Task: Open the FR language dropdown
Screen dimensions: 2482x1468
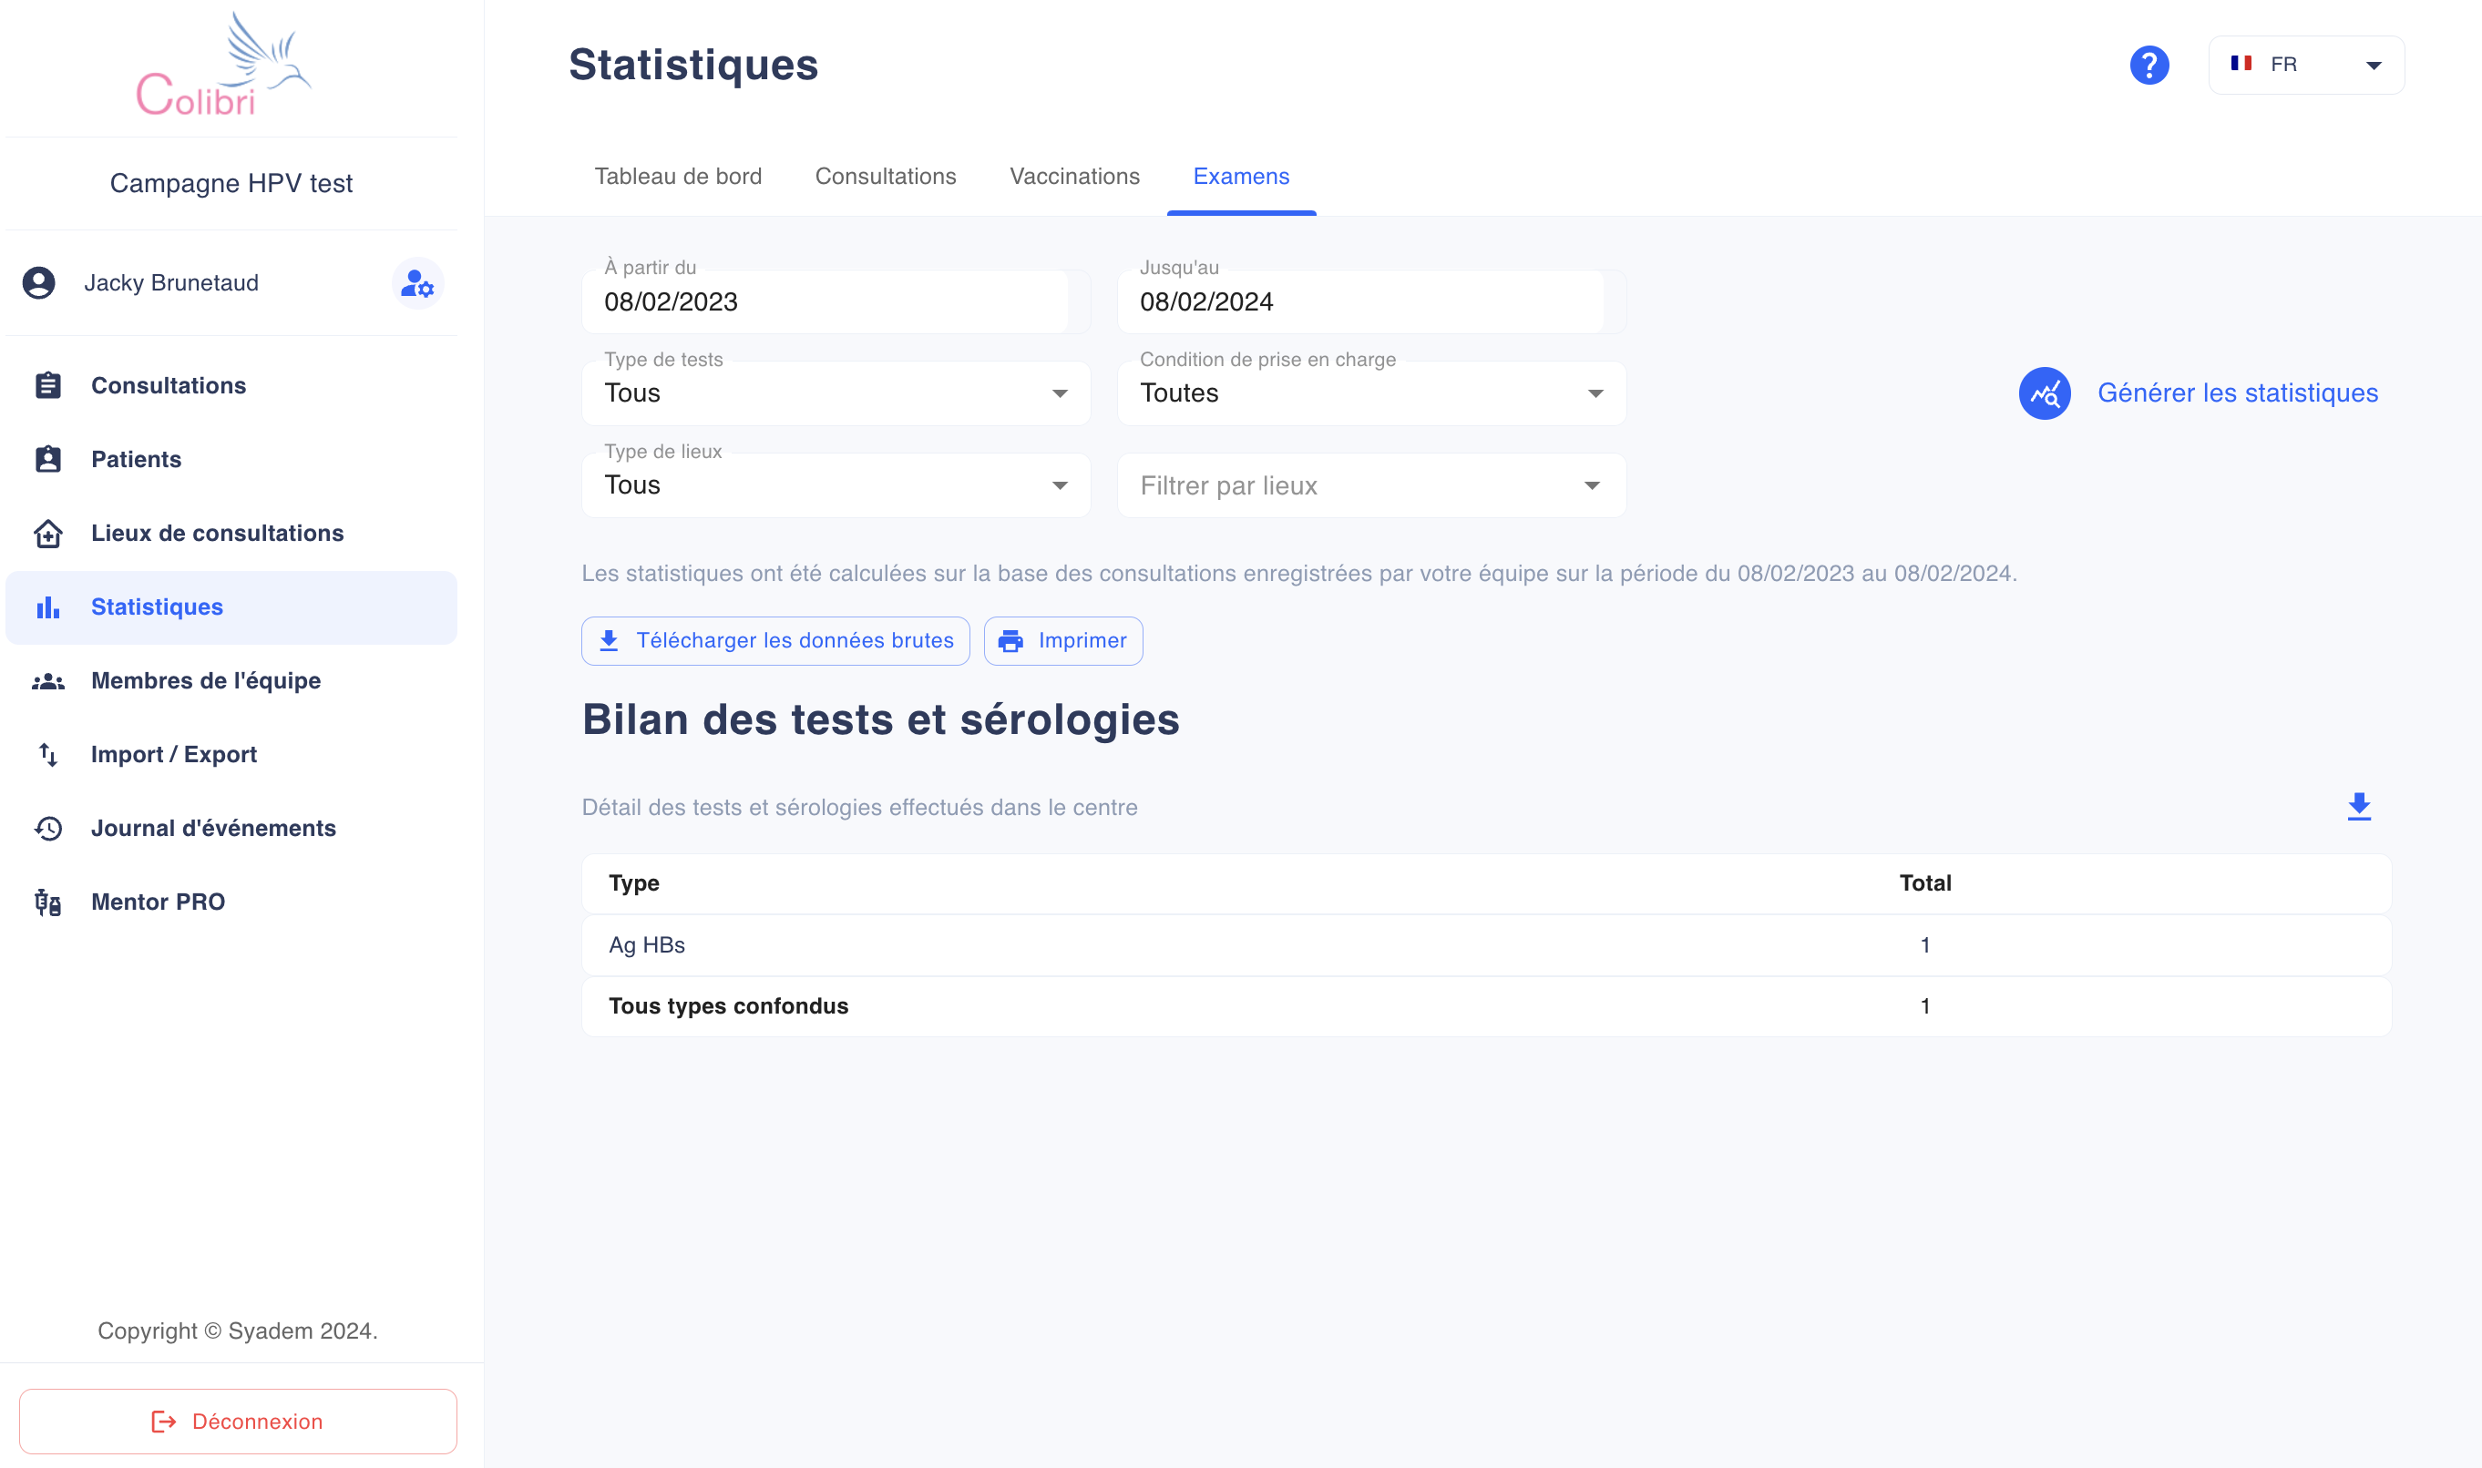Action: coord(2306,66)
